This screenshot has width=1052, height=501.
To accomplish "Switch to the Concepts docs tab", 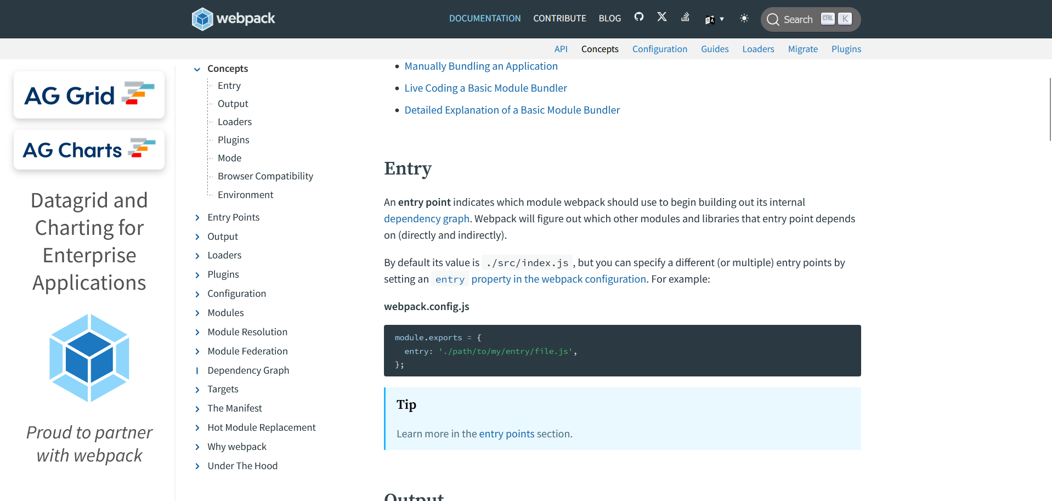I will (x=599, y=49).
